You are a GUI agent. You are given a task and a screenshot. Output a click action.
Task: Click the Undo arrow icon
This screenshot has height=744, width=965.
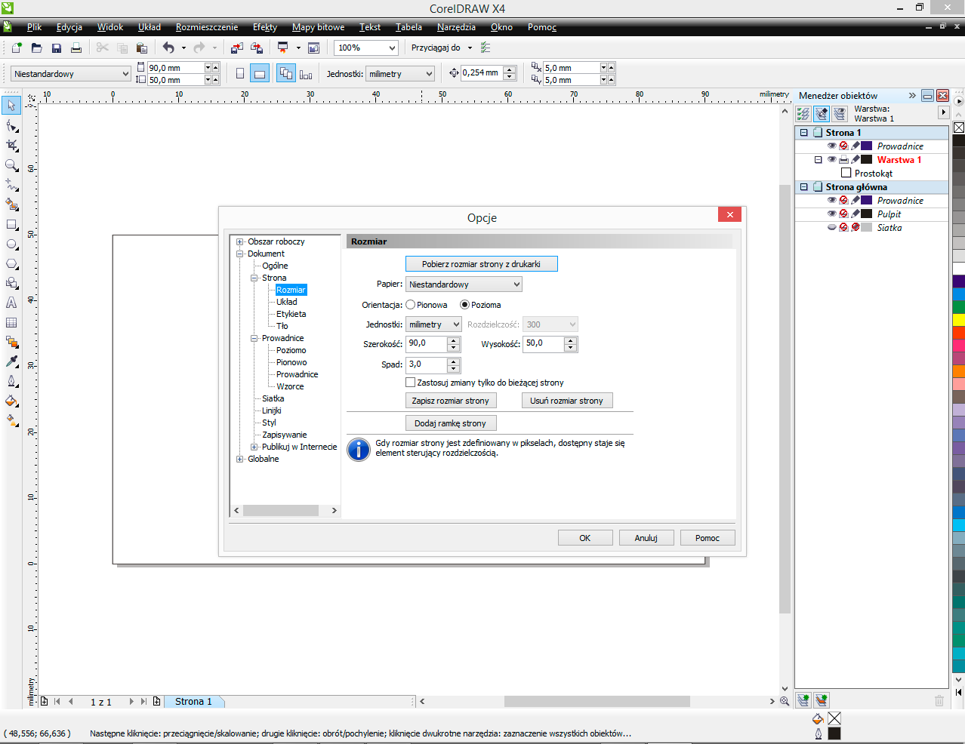click(x=168, y=48)
